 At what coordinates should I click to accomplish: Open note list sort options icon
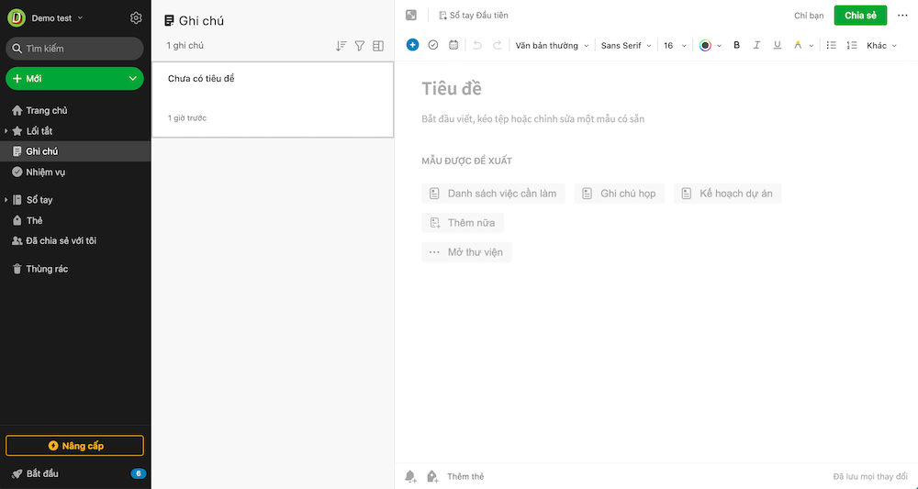click(x=341, y=46)
